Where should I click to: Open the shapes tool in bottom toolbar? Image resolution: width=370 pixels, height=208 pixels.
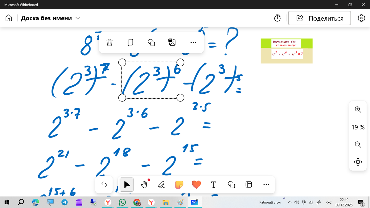[231, 185]
